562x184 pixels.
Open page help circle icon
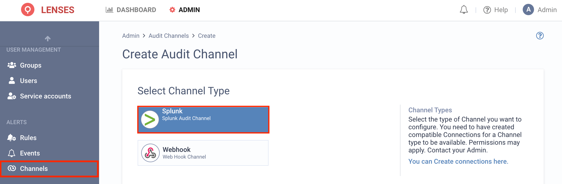click(x=540, y=35)
